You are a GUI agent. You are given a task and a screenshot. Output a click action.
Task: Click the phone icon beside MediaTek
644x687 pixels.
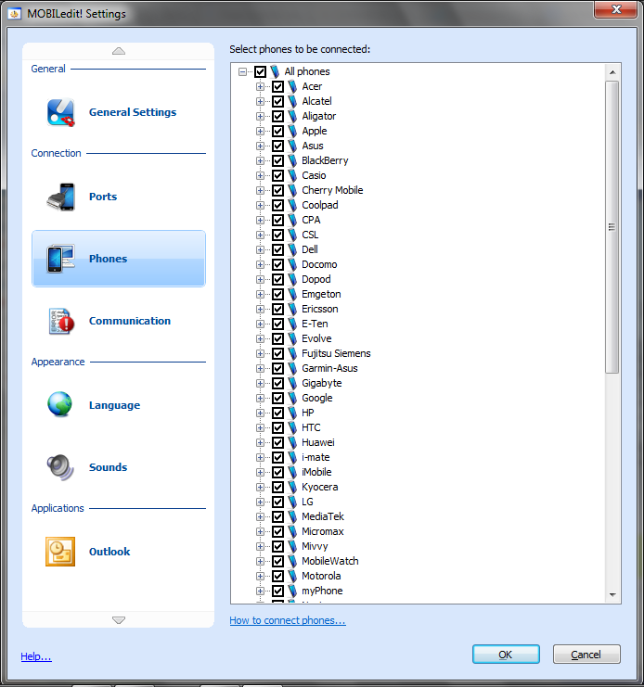(x=292, y=516)
